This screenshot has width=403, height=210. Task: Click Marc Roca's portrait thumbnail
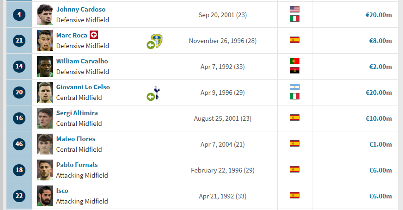pyautogui.click(x=45, y=40)
